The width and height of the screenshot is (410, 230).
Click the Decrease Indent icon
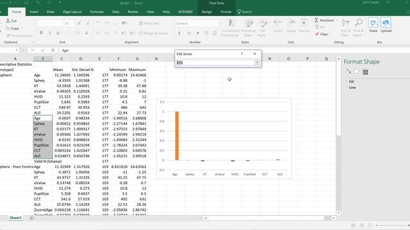[124, 33]
